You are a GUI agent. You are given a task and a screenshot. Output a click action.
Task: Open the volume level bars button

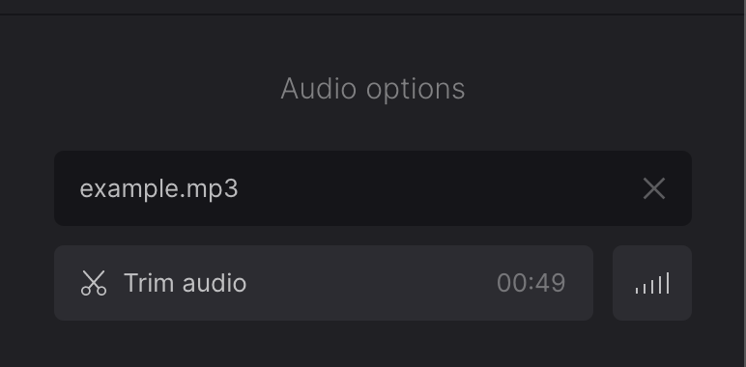point(652,283)
